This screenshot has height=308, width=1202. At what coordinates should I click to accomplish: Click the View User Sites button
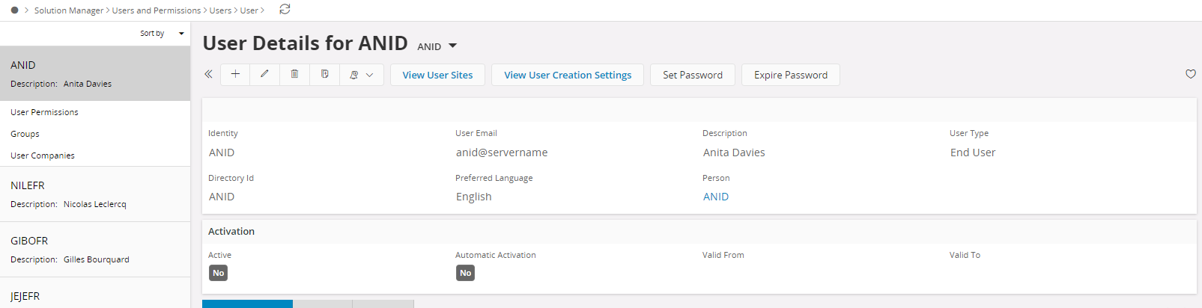(437, 75)
